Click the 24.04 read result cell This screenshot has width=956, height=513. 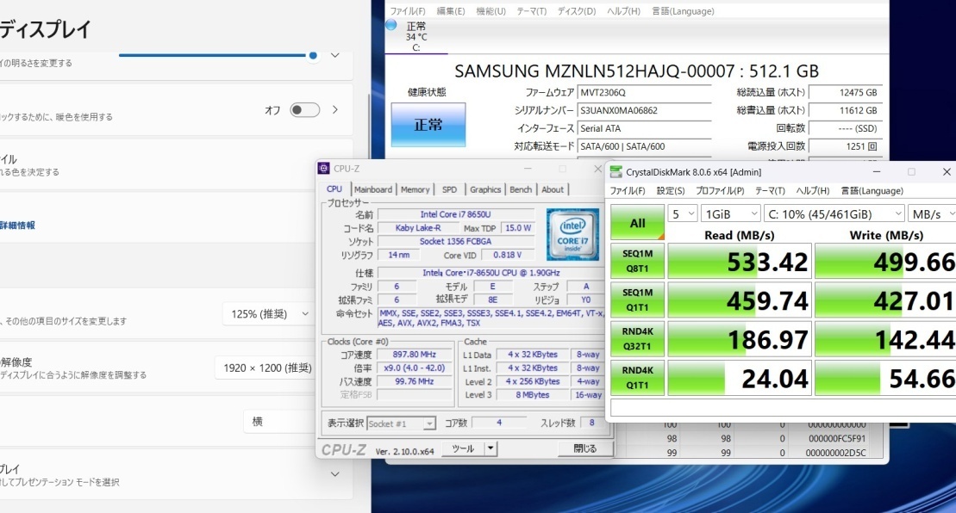click(x=740, y=379)
